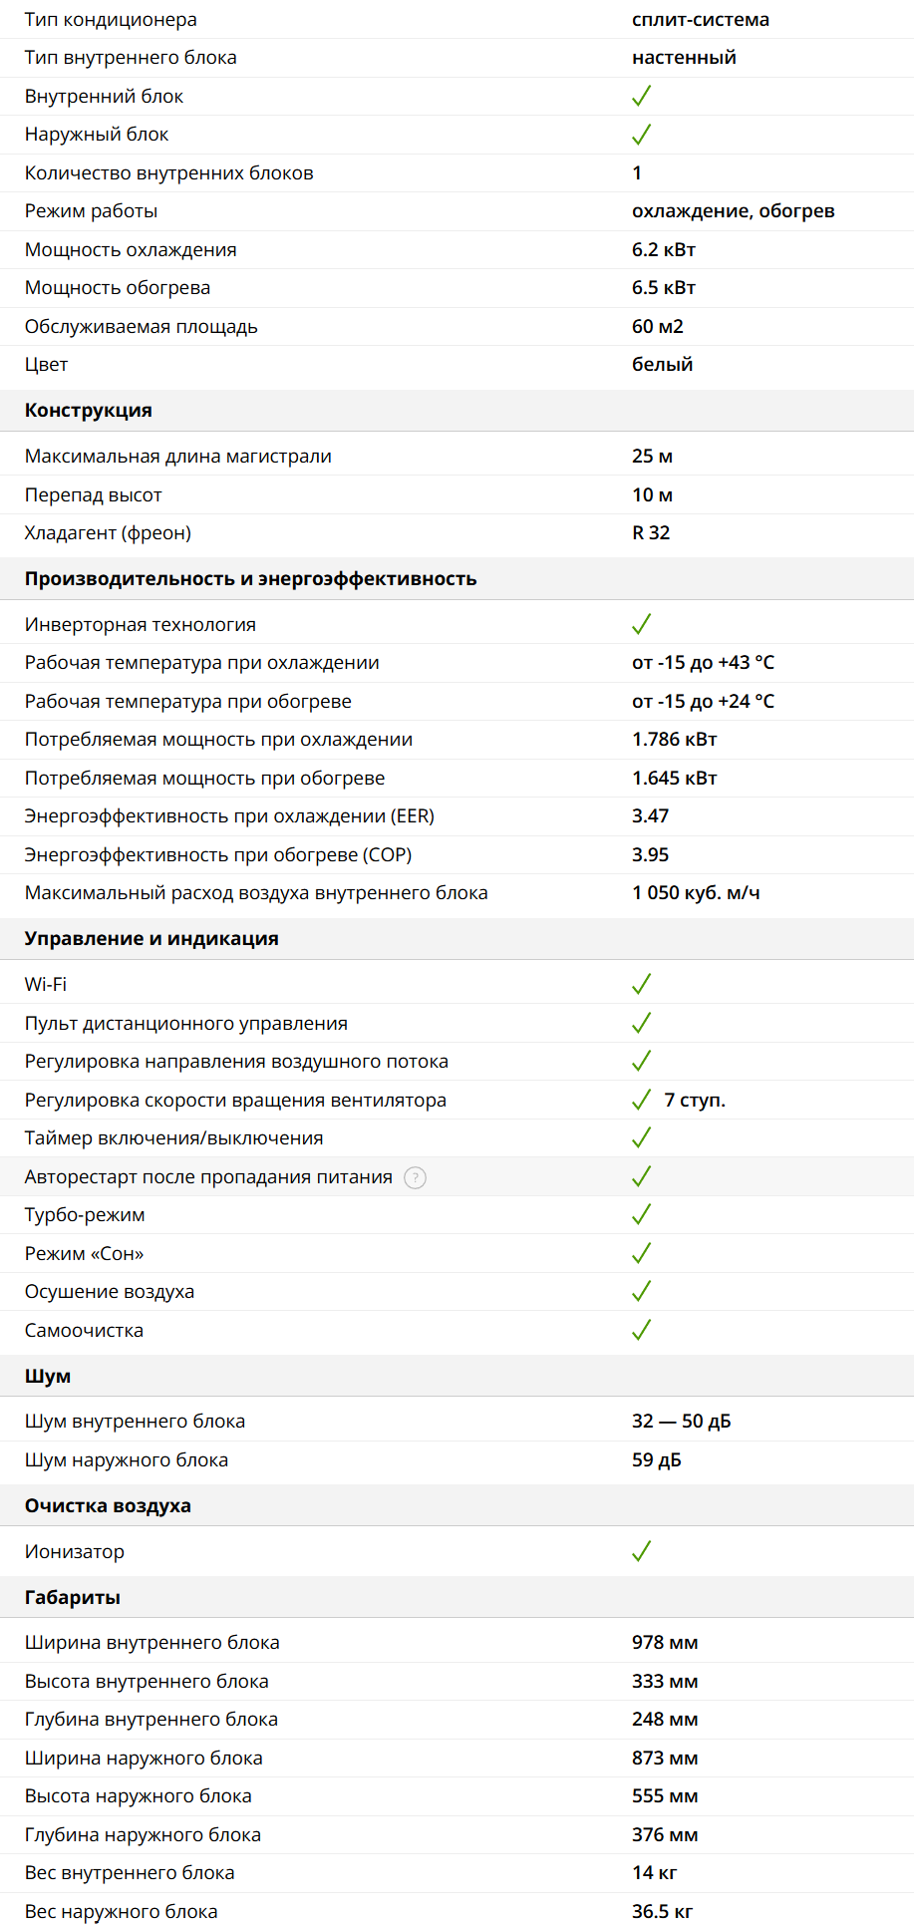
Task: Click the Пульт дистанционного управления checkmark
Action: click(x=641, y=1023)
